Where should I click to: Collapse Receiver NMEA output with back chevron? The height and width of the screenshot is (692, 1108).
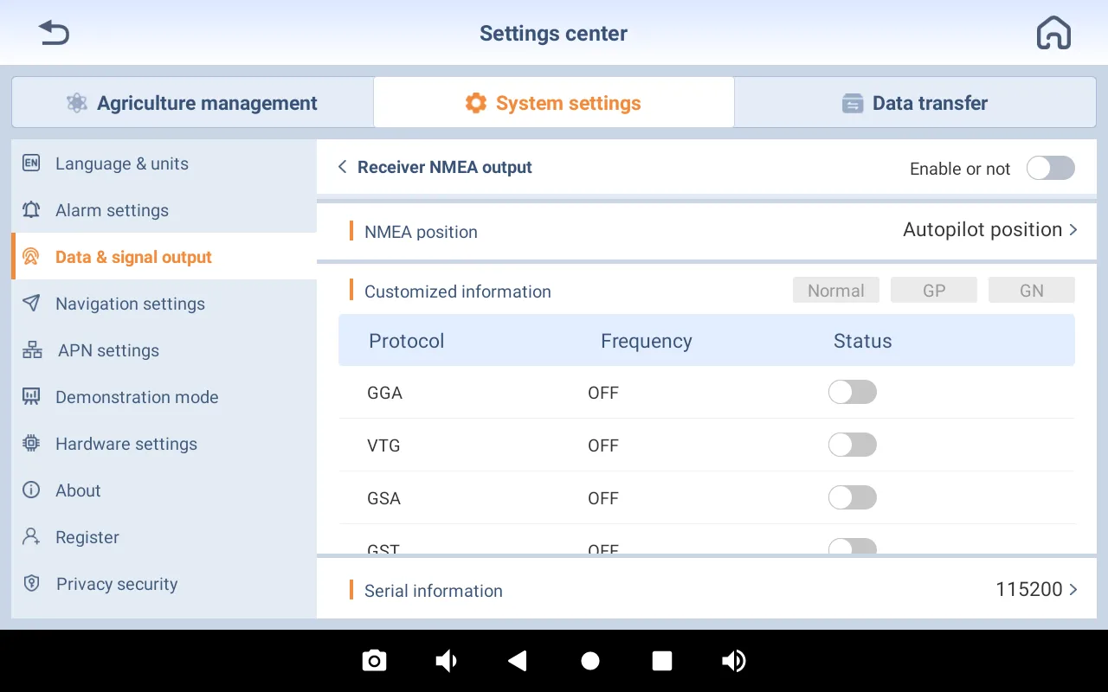click(x=343, y=168)
